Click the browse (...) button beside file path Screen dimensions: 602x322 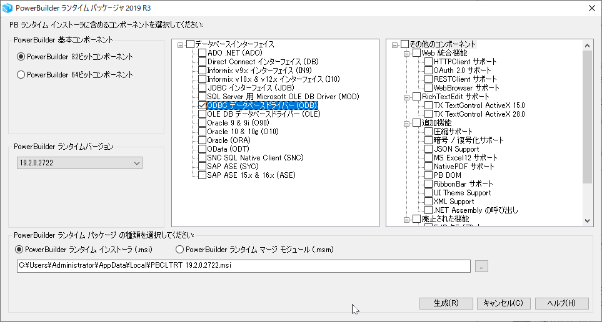(481, 266)
